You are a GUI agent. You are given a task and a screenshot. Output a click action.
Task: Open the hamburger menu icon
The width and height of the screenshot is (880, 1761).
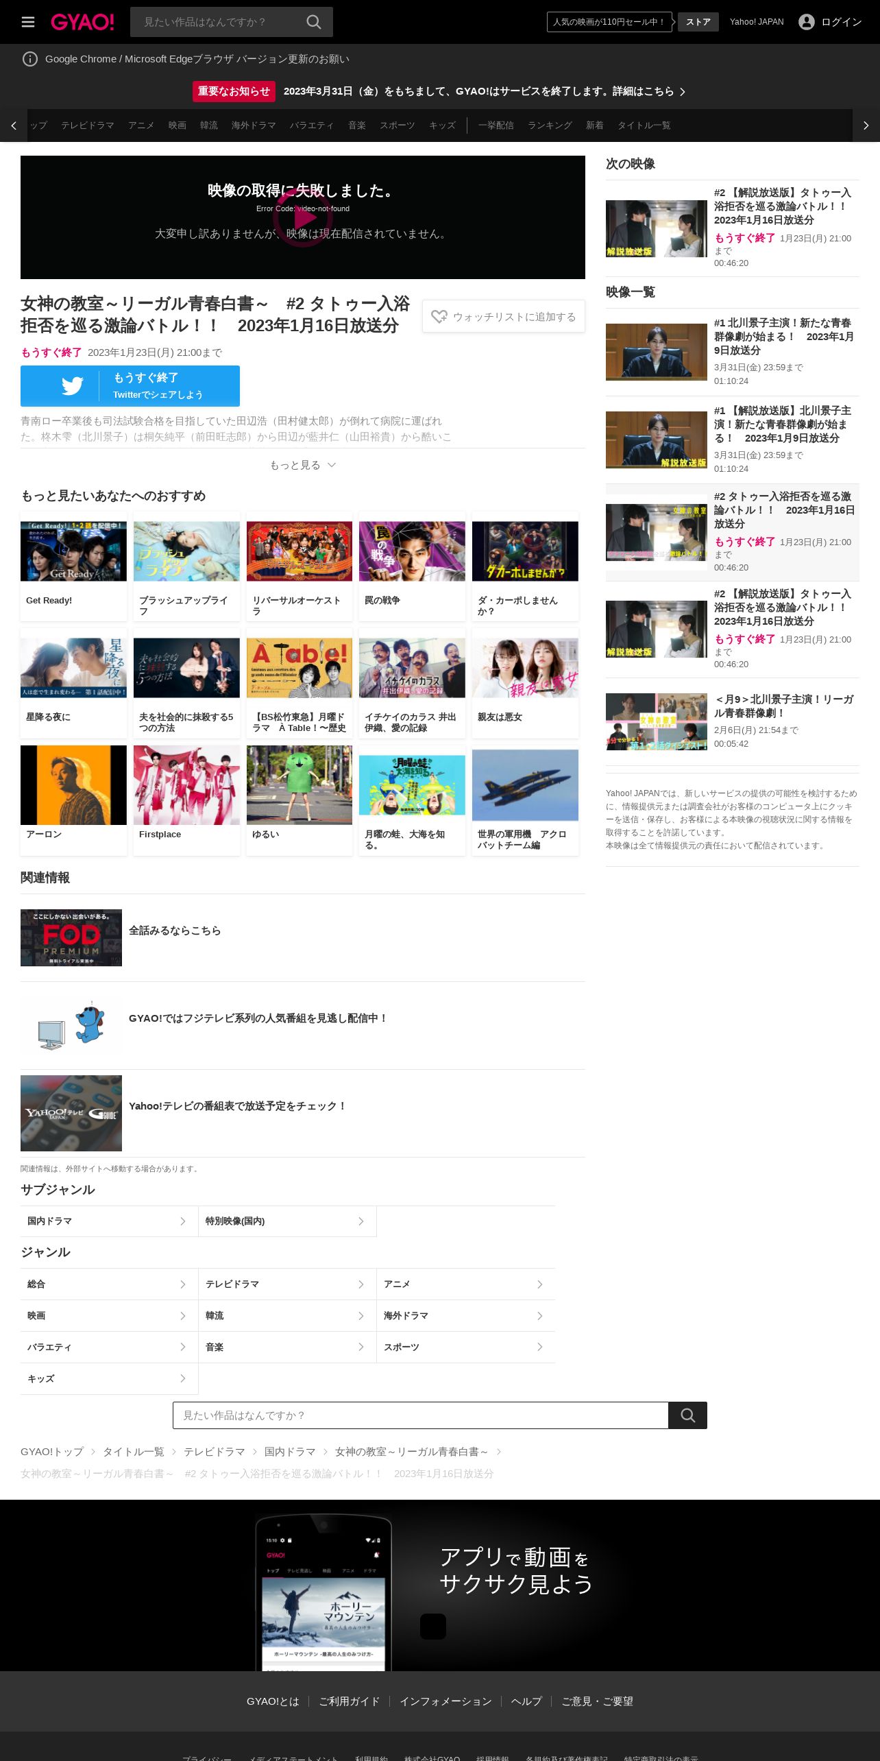[x=28, y=22]
